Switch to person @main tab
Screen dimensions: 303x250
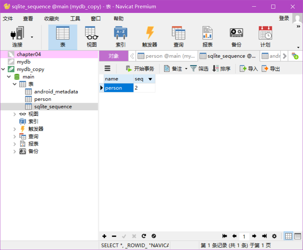pos(167,56)
